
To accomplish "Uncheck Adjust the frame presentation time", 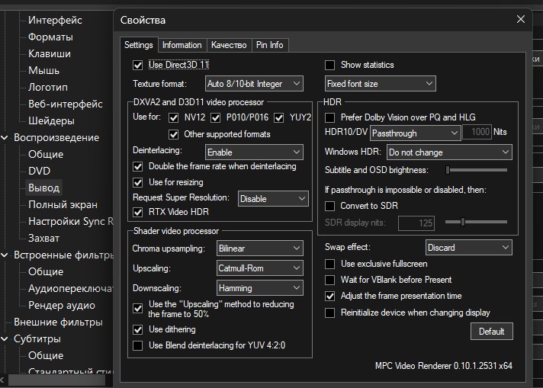I will click(330, 297).
